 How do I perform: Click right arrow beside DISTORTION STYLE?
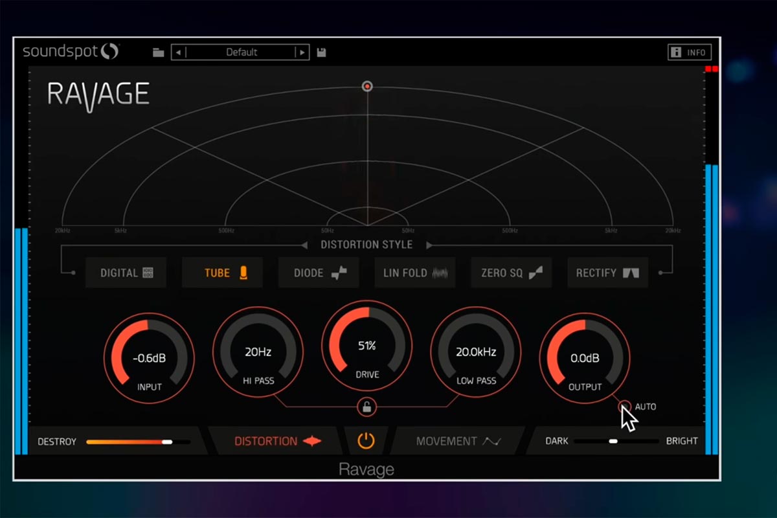[x=429, y=245]
